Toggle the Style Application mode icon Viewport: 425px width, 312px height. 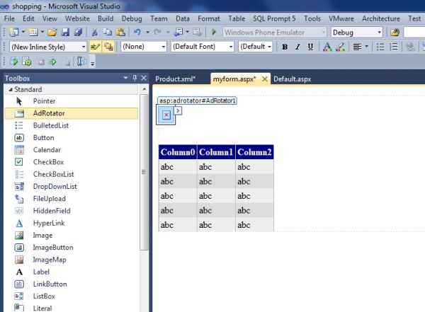pos(95,47)
